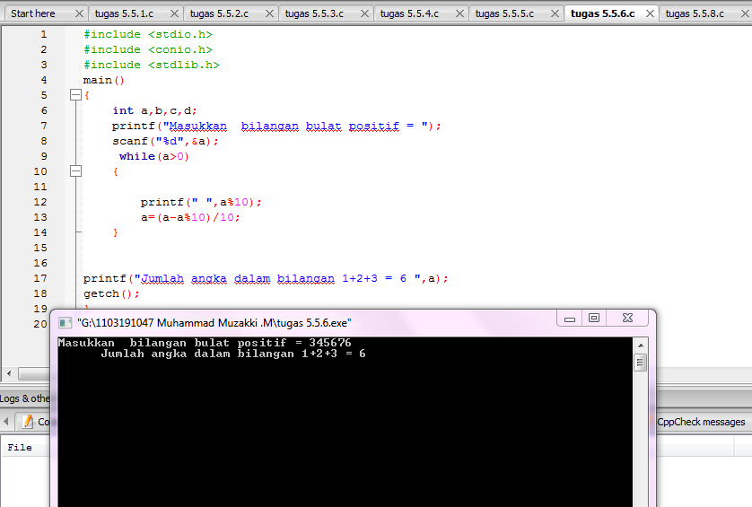Viewport: 752px width, 507px height.
Task: Click the File column header in logs
Action: click(20, 447)
